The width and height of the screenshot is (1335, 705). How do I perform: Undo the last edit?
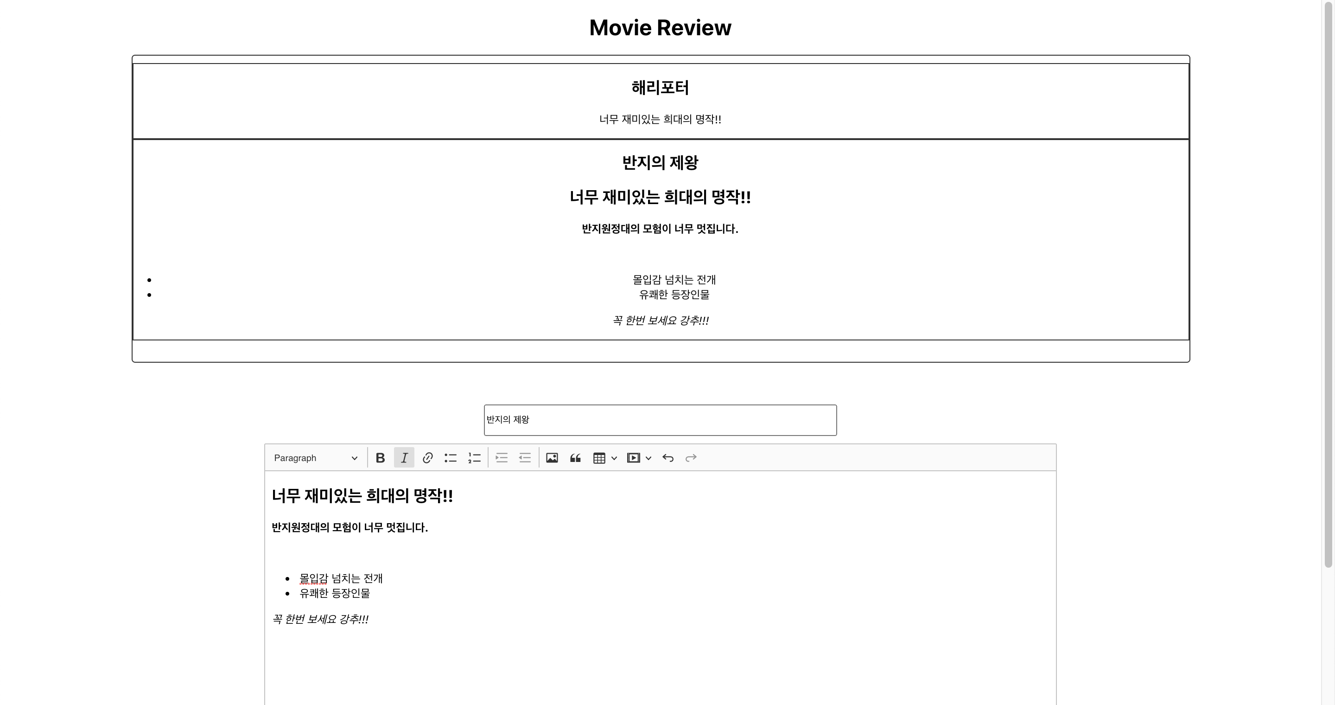pos(668,458)
